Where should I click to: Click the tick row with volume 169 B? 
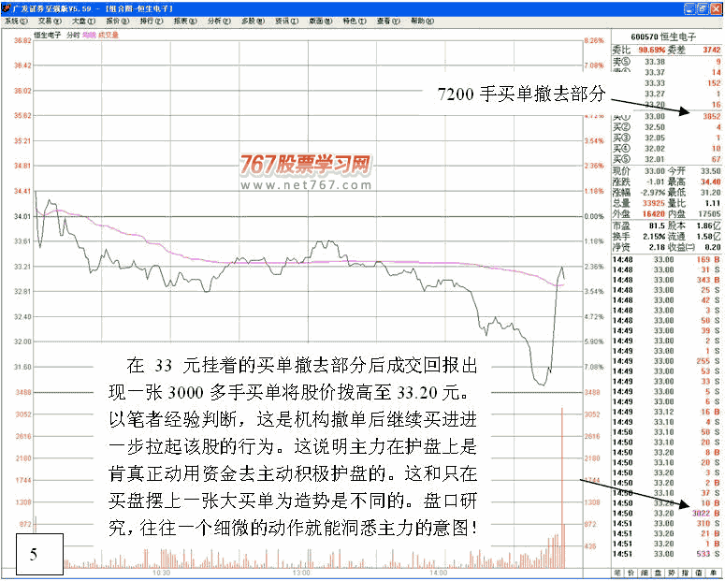[x=666, y=260]
